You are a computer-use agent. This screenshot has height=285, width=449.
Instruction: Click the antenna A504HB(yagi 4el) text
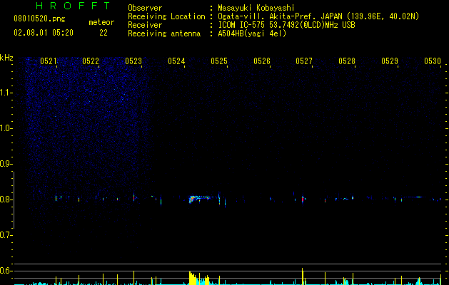(x=252, y=33)
